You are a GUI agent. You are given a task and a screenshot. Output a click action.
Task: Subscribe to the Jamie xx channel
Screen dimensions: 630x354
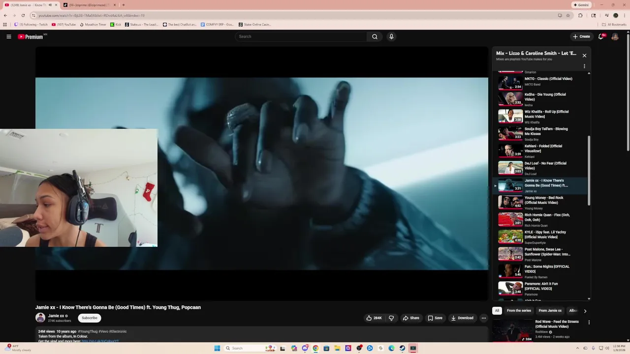point(90,318)
